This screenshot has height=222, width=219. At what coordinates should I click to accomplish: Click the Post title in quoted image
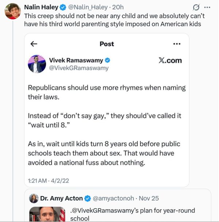pyautogui.click(x=107, y=44)
